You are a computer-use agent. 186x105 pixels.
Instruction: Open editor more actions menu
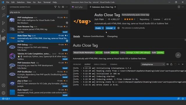click(183, 7)
